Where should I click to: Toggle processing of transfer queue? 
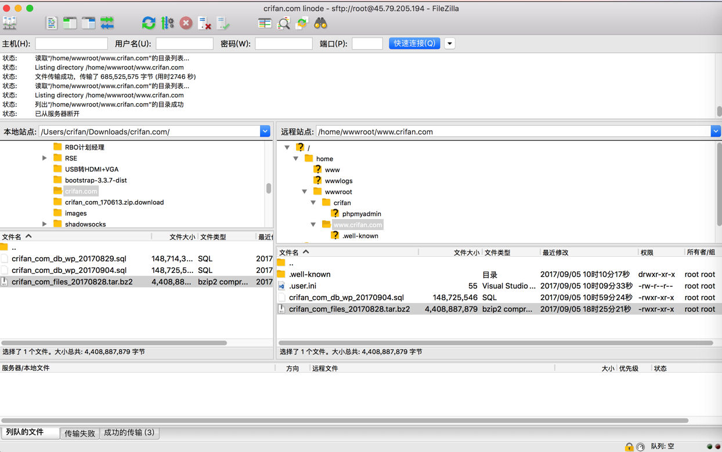(x=167, y=23)
